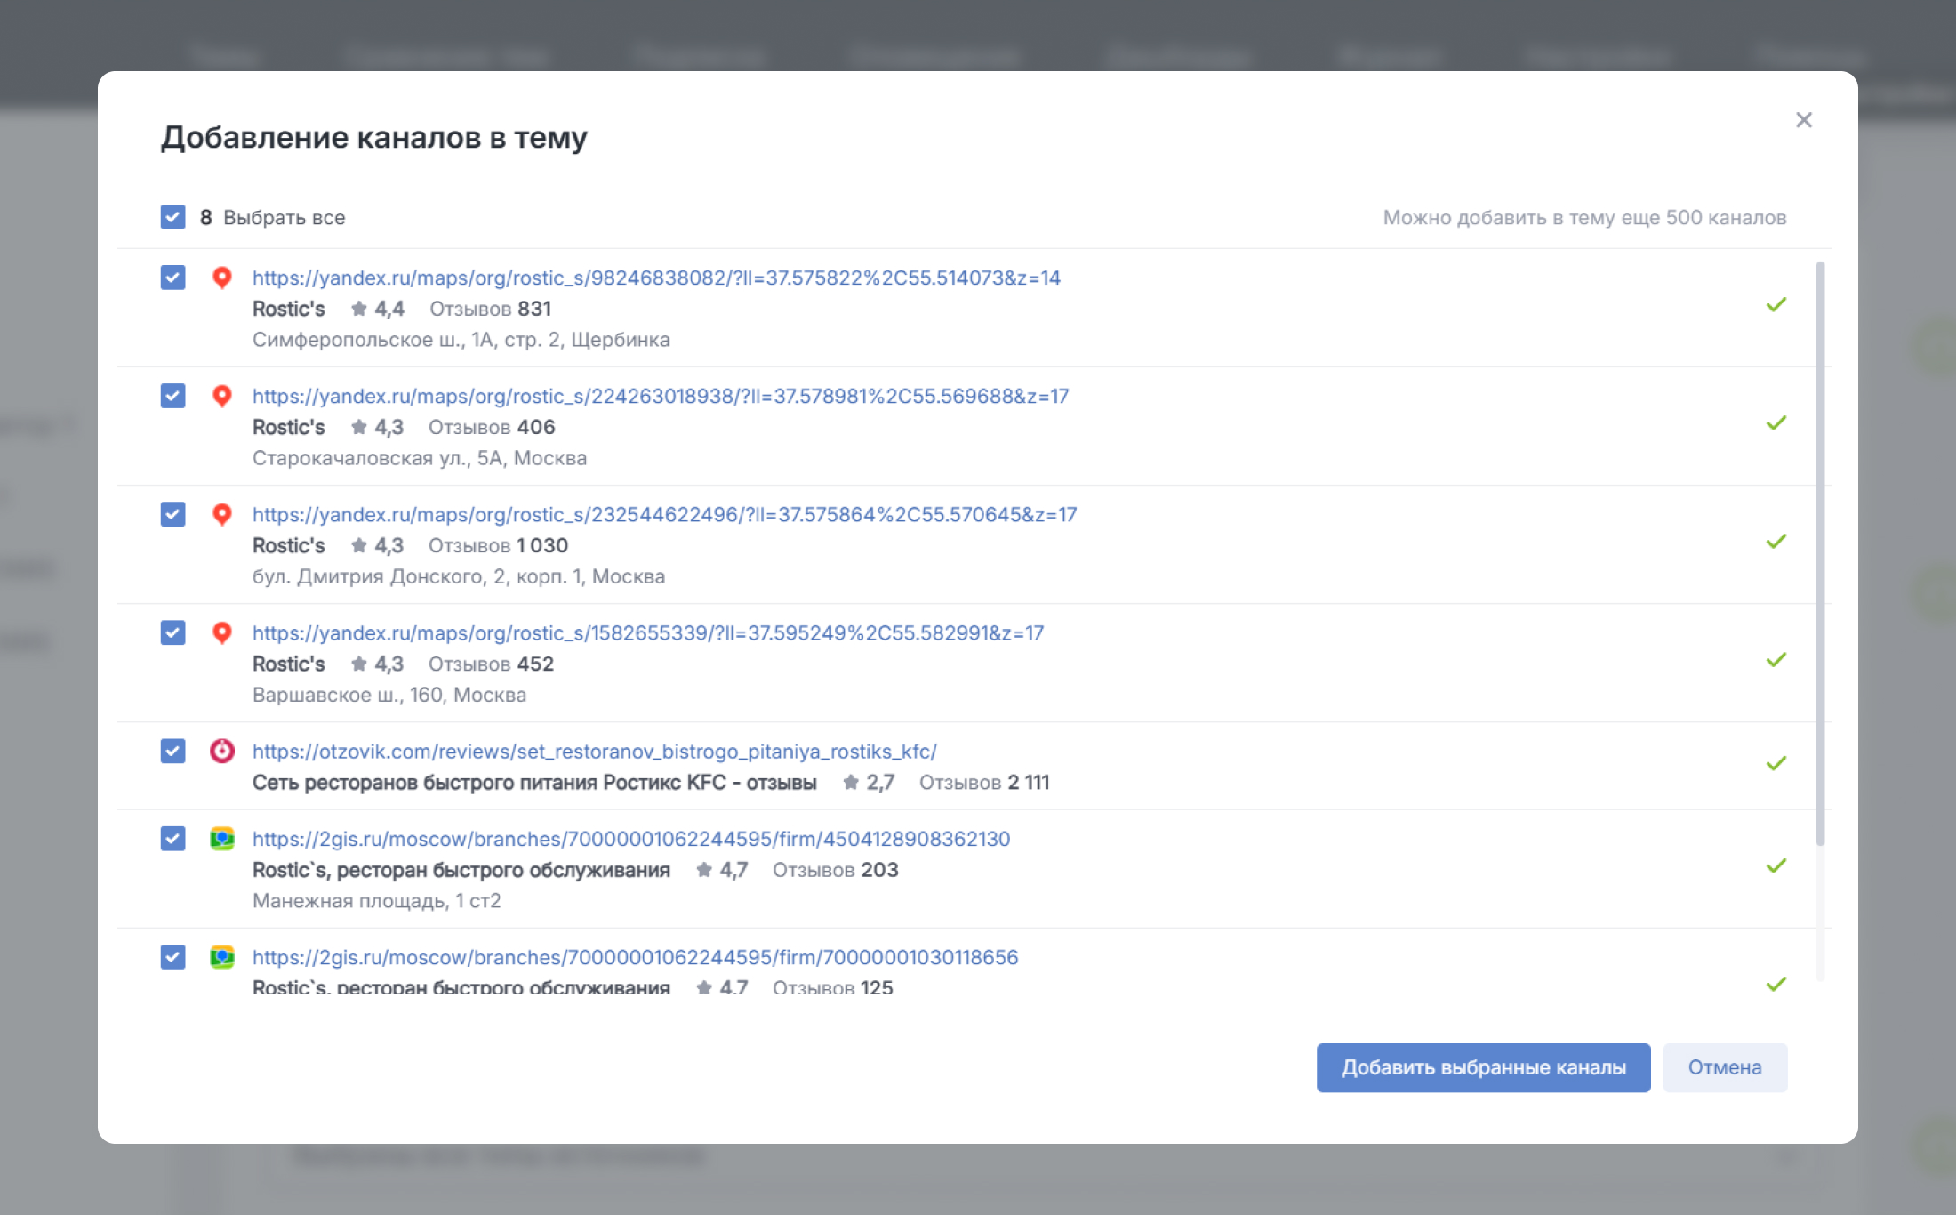Viewport: 1956px width, 1215px height.
Task: Open 2gis link for firm 4504128908362130
Action: (631, 839)
